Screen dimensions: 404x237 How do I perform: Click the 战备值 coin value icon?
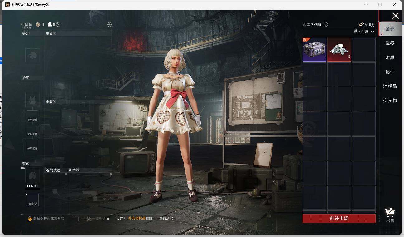tap(38, 24)
